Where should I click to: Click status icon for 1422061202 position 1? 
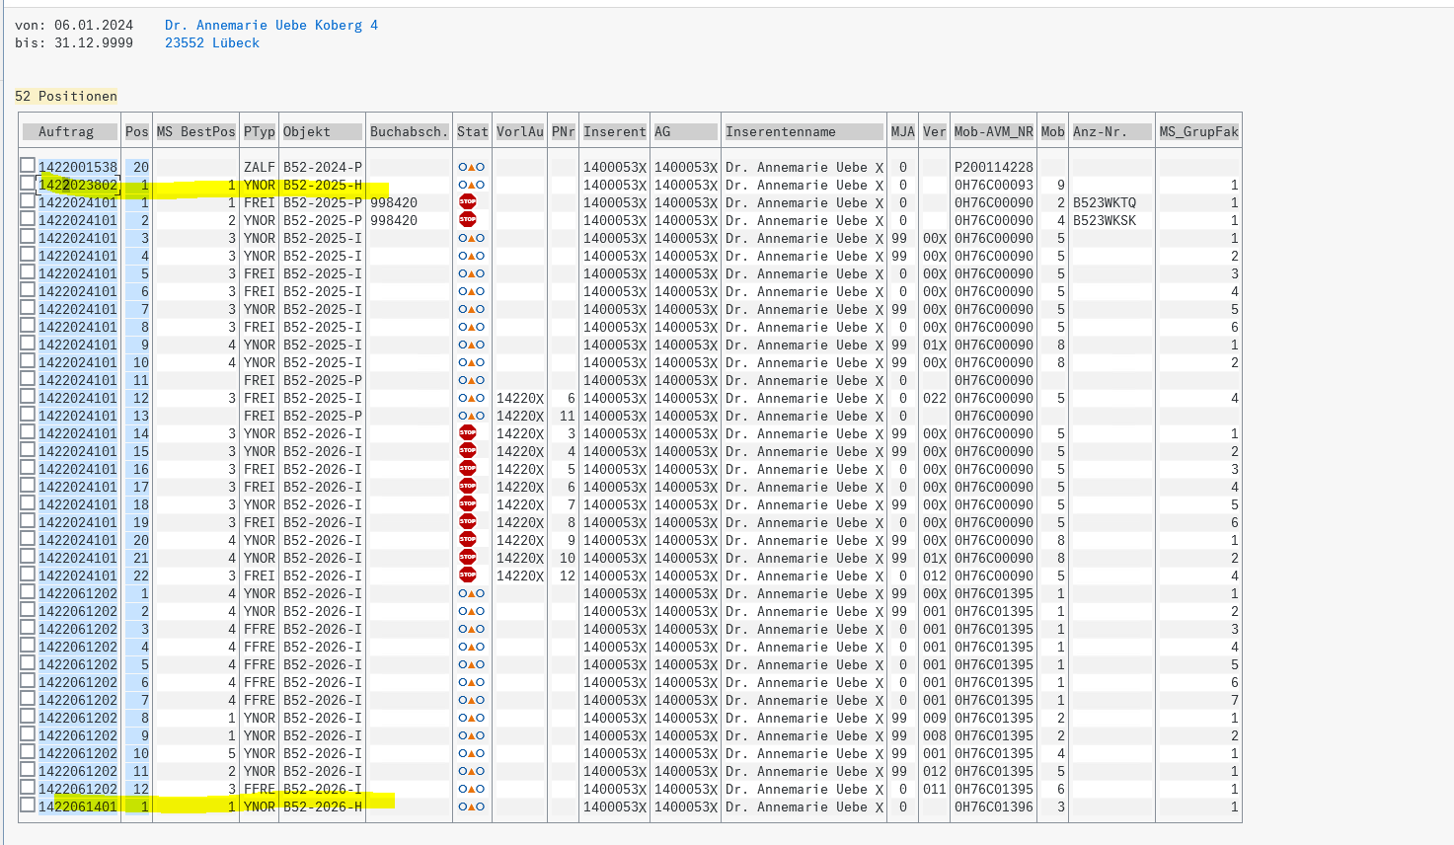click(472, 593)
